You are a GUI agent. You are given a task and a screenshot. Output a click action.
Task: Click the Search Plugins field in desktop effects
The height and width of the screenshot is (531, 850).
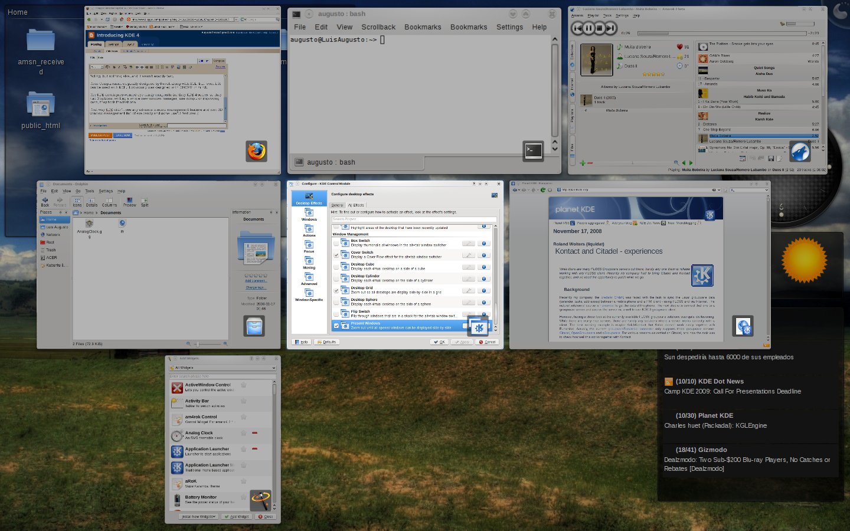414,219
